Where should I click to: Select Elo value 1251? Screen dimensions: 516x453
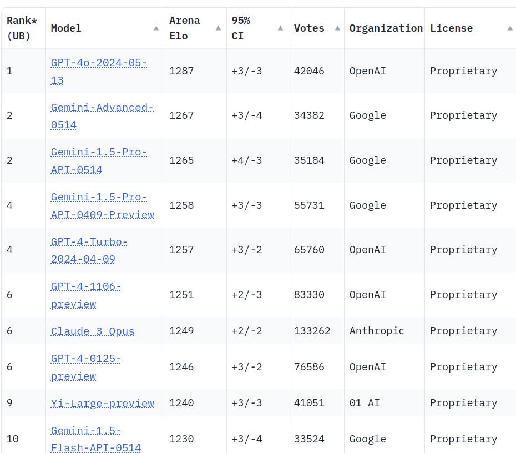pos(181,295)
